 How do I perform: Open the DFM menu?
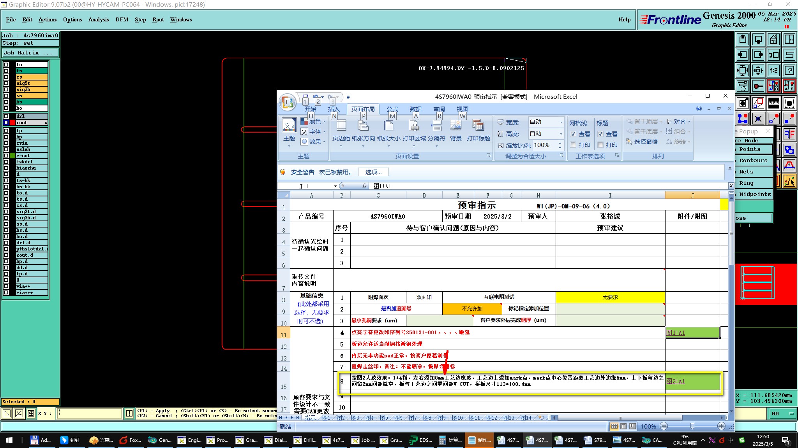click(x=122, y=19)
